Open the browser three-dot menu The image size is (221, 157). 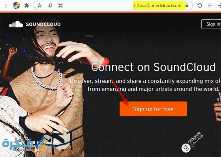tap(6, 6)
